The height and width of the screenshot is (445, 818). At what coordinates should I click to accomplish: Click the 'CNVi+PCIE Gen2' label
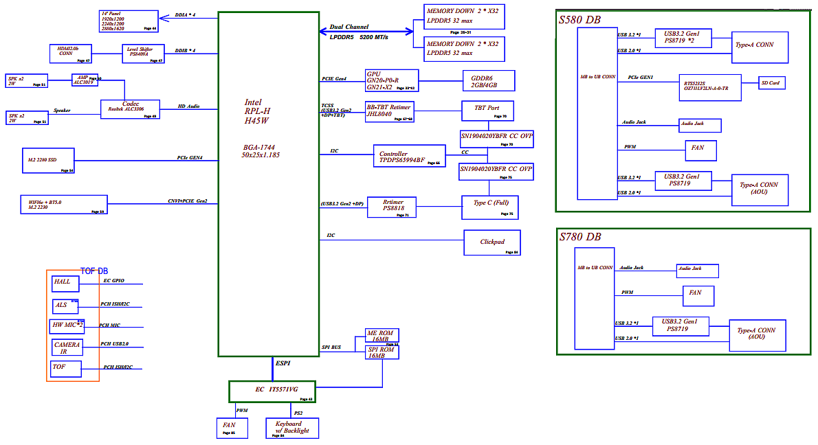coord(187,201)
